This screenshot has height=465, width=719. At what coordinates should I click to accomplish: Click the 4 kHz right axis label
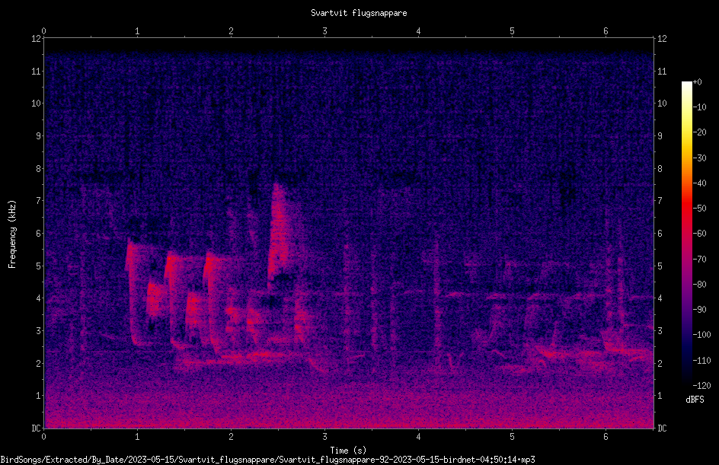click(x=660, y=298)
